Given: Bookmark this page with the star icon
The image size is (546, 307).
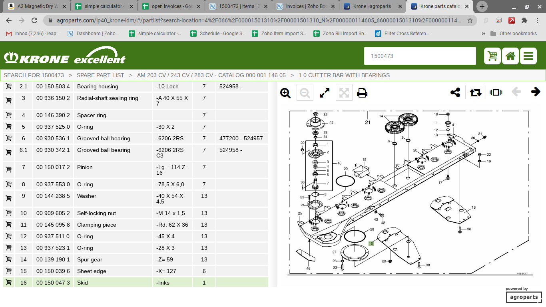Looking at the screenshot, I should (470, 20).
